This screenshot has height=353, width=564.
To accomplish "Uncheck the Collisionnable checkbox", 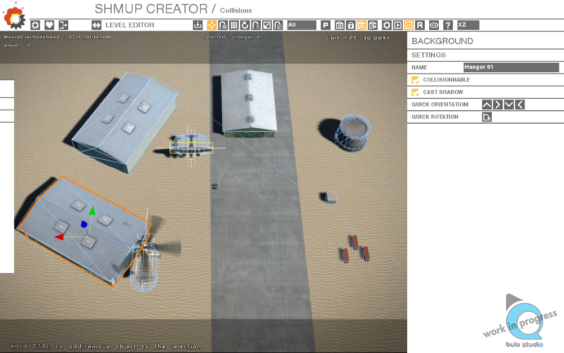I will click(416, 80).
